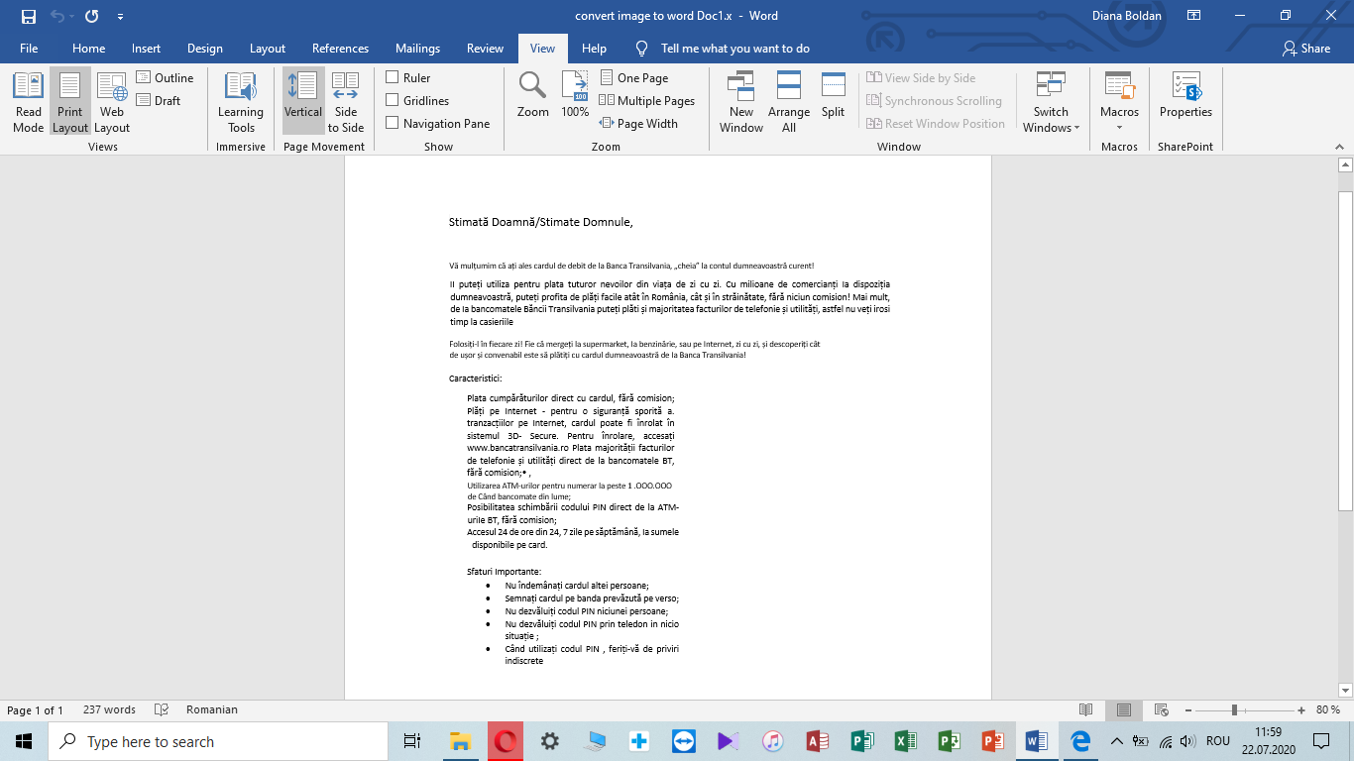The height and width of the screenshot is (761, 1354).
Task: Open the Review tab
Action: tap(485, 48)
